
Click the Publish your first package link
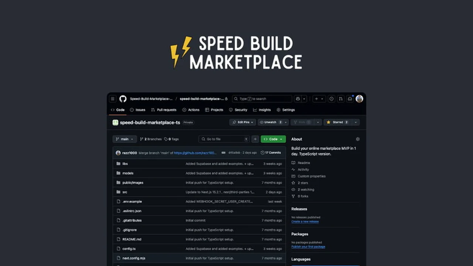pos(308,246)
